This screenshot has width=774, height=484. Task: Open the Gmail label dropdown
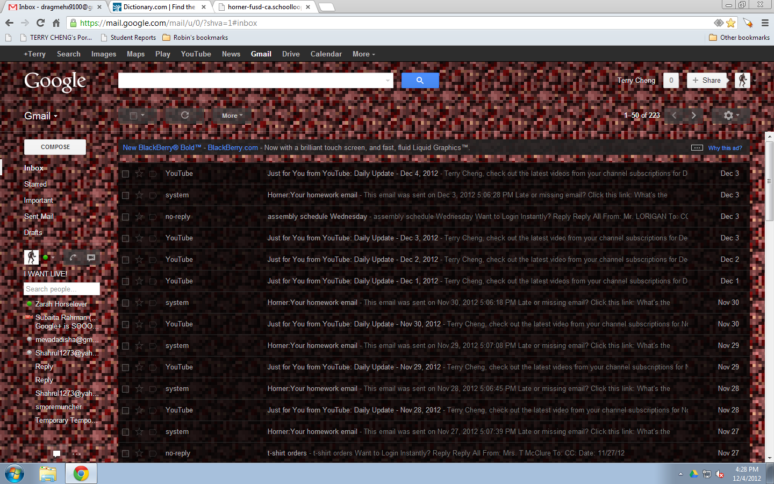point(41,116)
